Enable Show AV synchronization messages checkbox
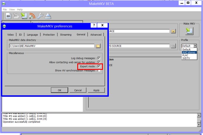203x135 pixels. click(x=99, y=70)
